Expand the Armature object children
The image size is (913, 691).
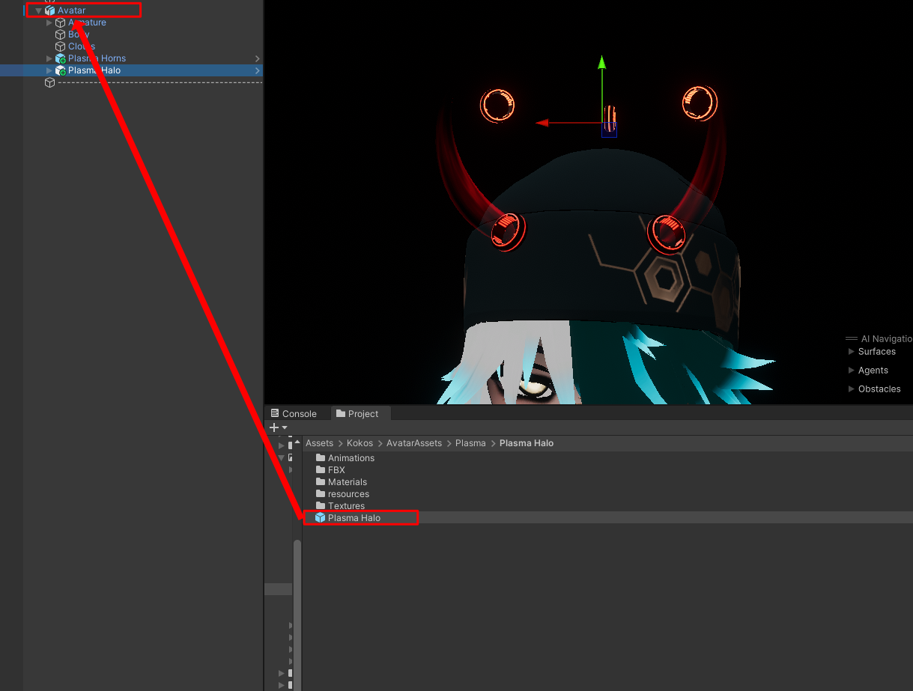point(49,22)
